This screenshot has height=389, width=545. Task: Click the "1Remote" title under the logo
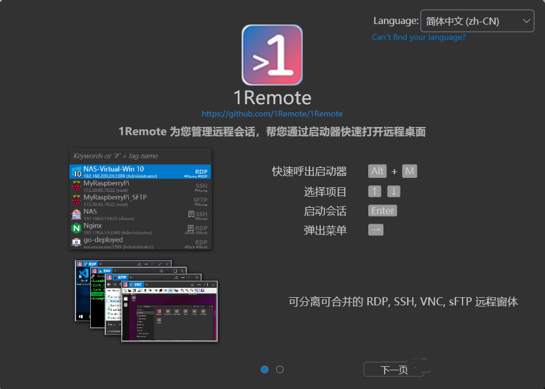pos(272,98)
